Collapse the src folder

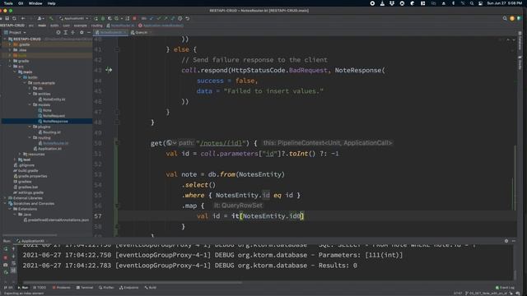(10, 67)
